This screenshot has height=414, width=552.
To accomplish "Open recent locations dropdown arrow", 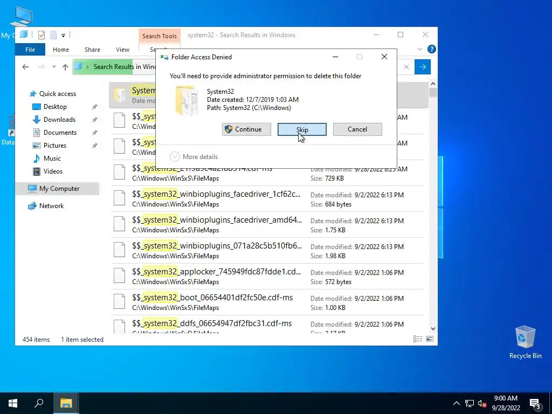I will (54, 66).
